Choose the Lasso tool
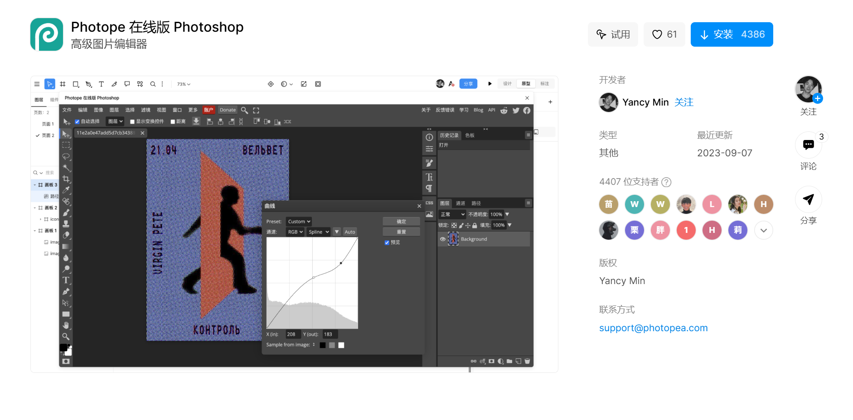The width and height of the screenshot is (853, 420). [67, 157]
